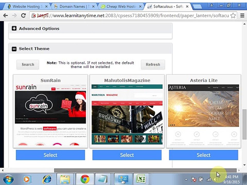The height and width of the screenshot is (185, 247).
Task: Open the Windows Start menu
Action: coord(8,179)
